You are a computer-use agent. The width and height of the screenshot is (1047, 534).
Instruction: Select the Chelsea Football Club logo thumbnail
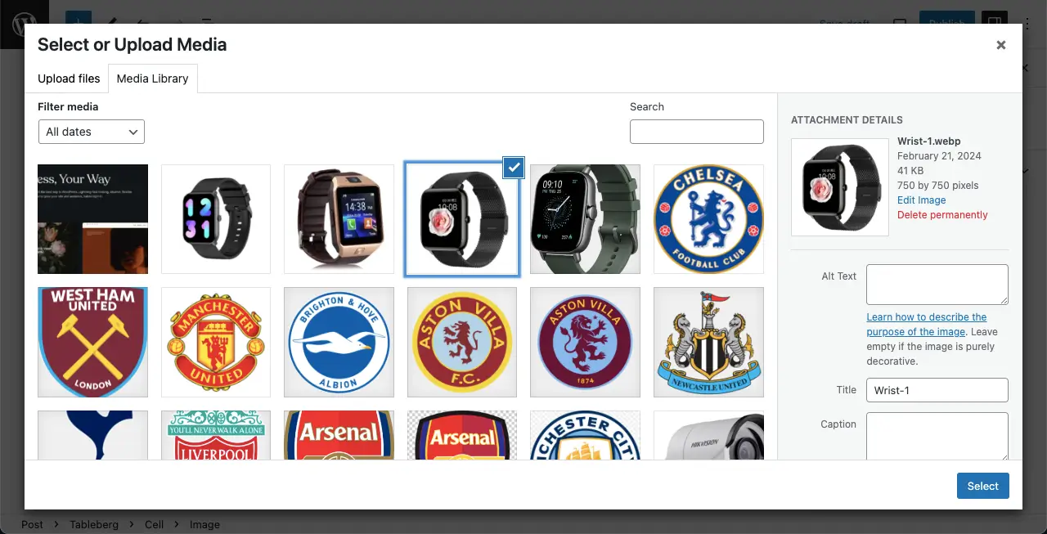(x=708, y=219)
